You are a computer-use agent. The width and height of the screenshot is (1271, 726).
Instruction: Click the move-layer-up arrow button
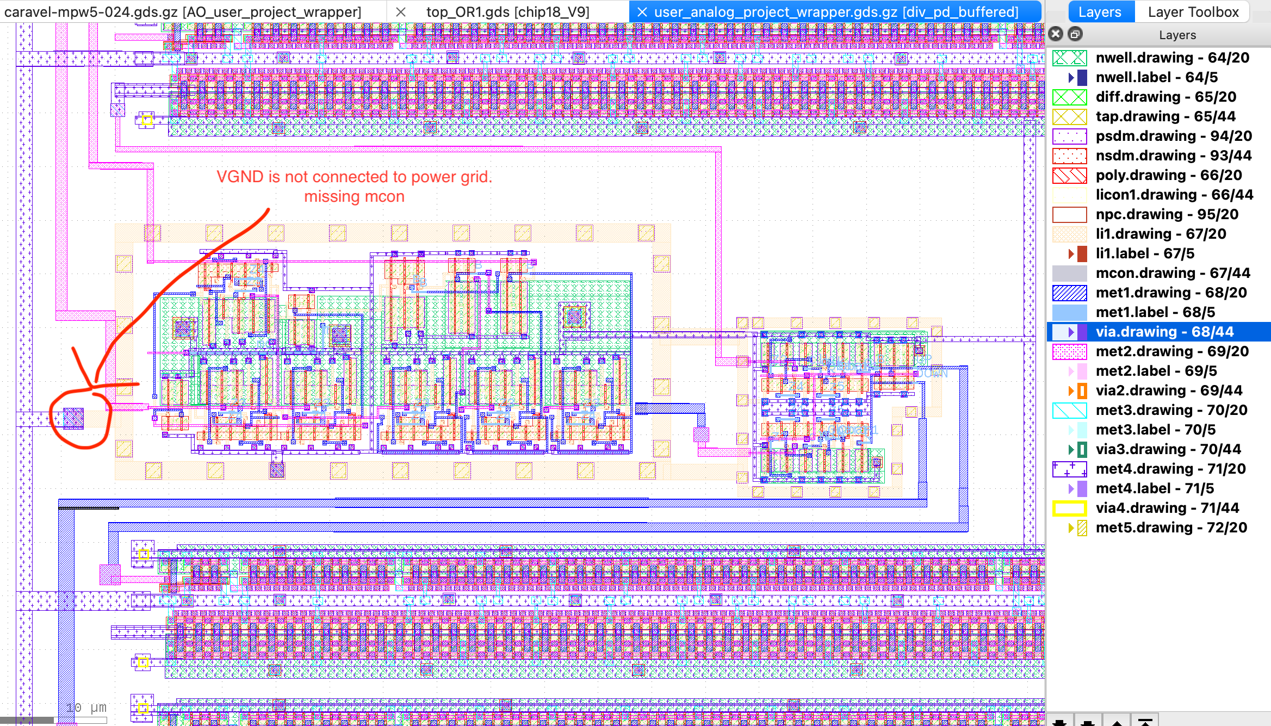click(1117, 722)
